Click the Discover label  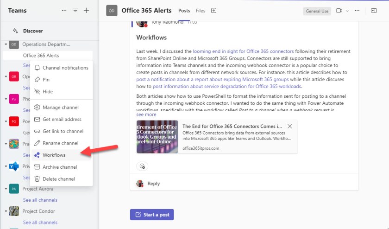coord(33,31)
